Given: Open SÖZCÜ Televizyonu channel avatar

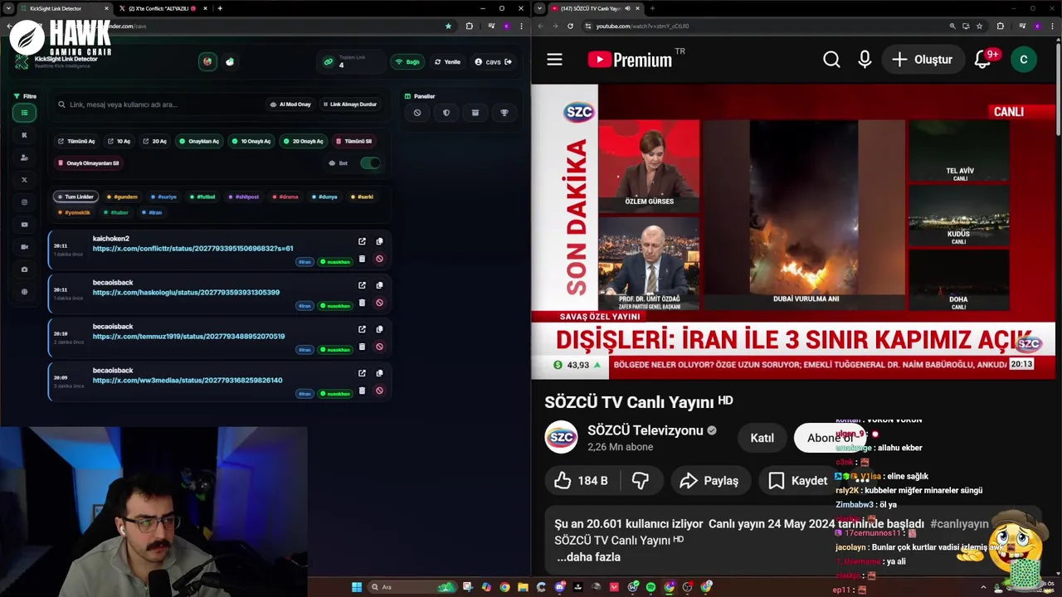Looking at the screenshot, I should pyautogui.click(x=561, y=437).
